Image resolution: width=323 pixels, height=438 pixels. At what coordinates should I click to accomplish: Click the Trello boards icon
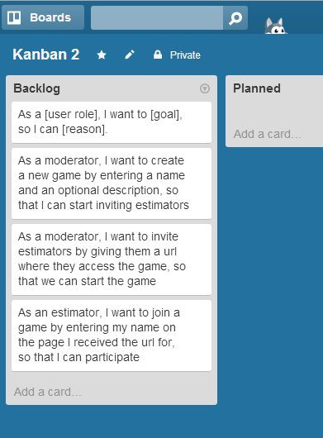pos(14,17)
